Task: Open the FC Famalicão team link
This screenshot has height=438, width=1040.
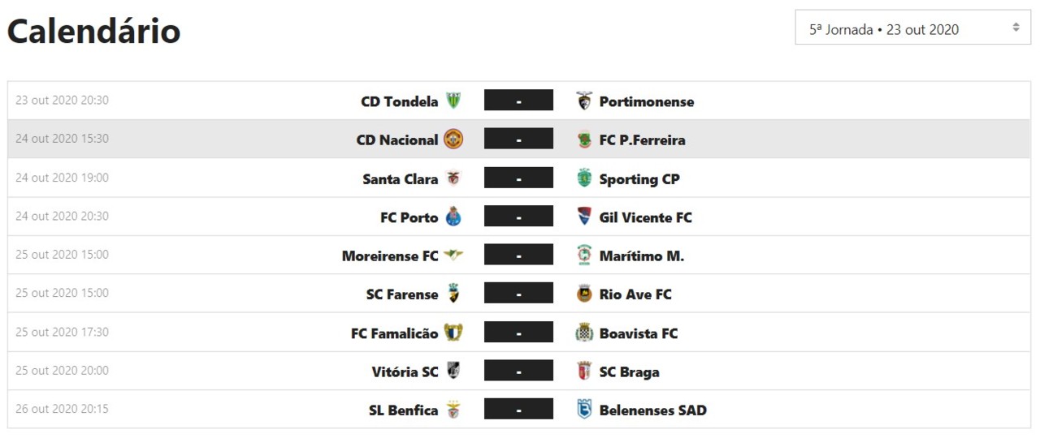Action: [394, 333]
